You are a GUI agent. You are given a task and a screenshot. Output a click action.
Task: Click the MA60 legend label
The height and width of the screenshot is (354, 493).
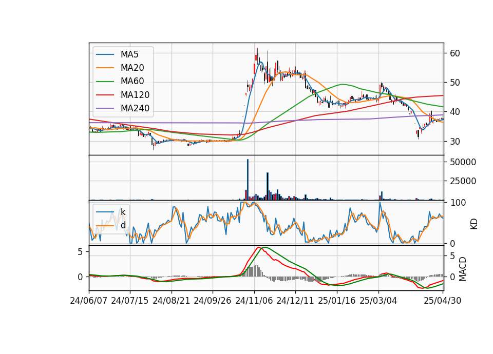(x=132, y=81)
